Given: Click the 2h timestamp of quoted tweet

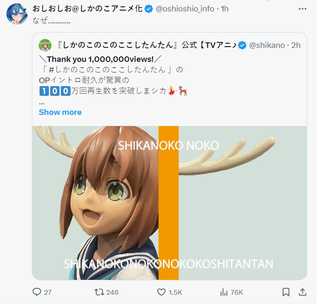Looking at the screenshot, I should pyautogui.click(x=296, y=45).
